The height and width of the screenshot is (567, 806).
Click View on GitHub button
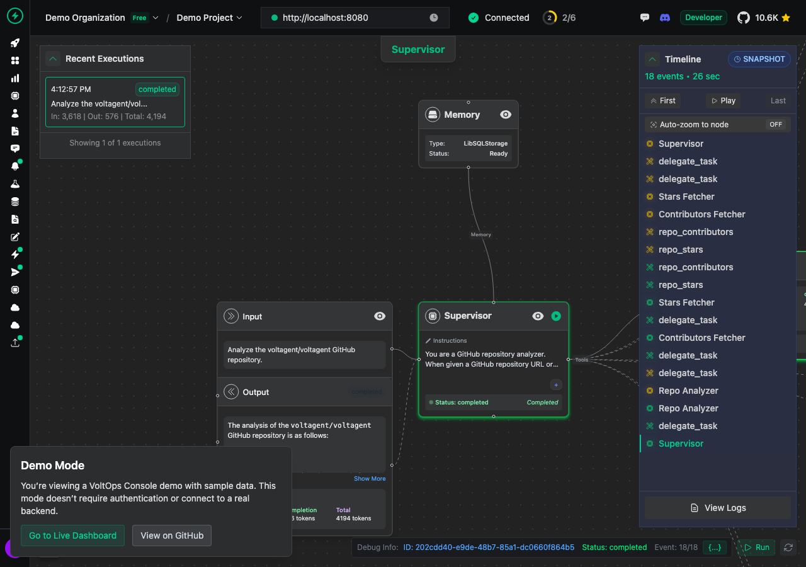point(172,535)
